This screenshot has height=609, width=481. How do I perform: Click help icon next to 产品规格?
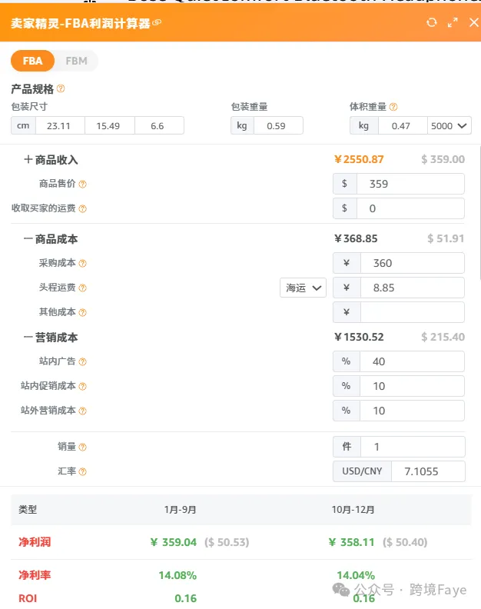(x=61, y=89)
